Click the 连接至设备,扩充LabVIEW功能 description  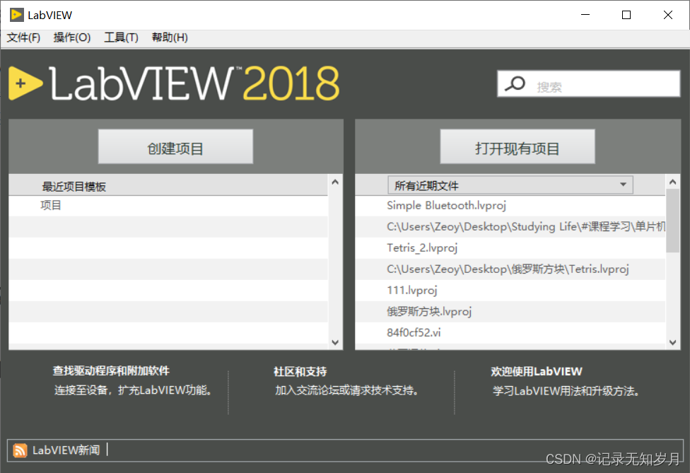click(134, 390)
